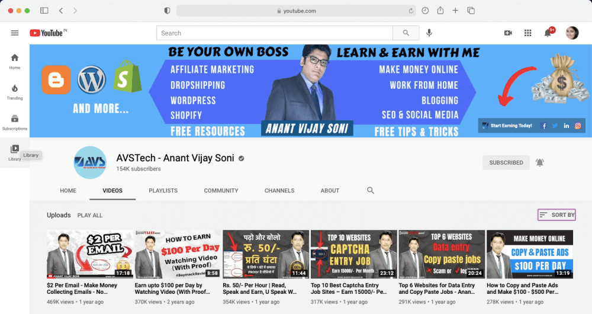Show Safari tab overview
Viewport: 592px width, 314px height.
(x=471, y=11)
